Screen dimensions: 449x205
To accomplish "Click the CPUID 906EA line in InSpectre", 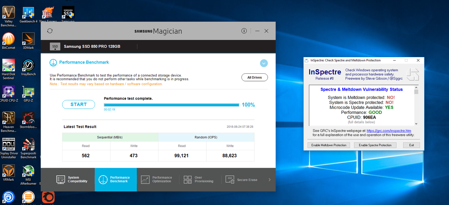I will (x=361, y=117).
